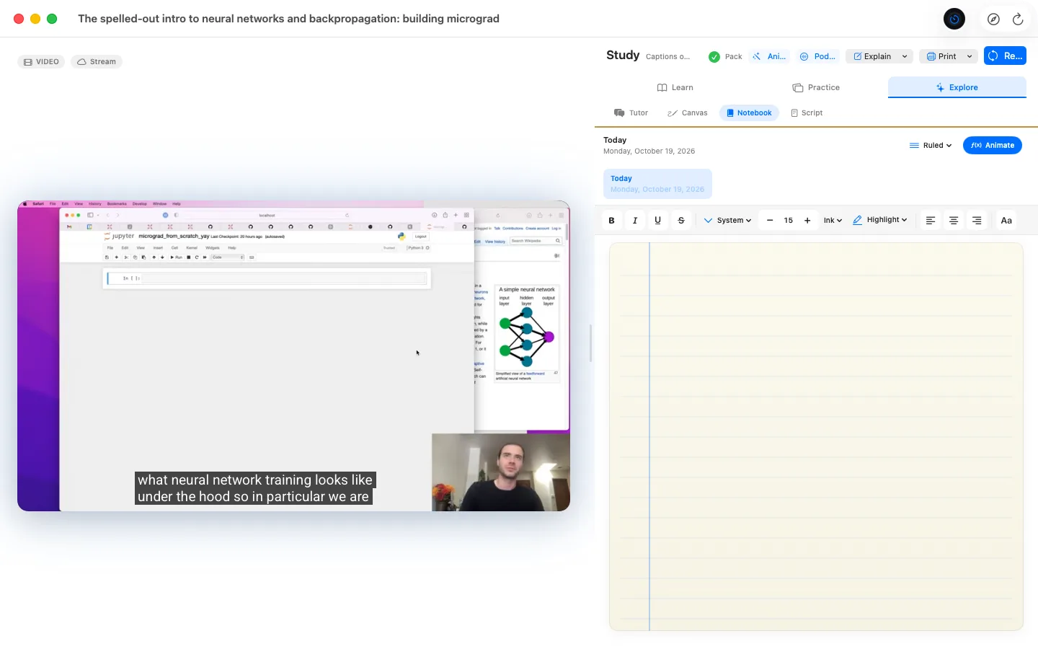The width and height of the screenshot is (1038, 649).
Task: Toggle bold formatting in notebook toolbar
Action: (x=612, y=221)
